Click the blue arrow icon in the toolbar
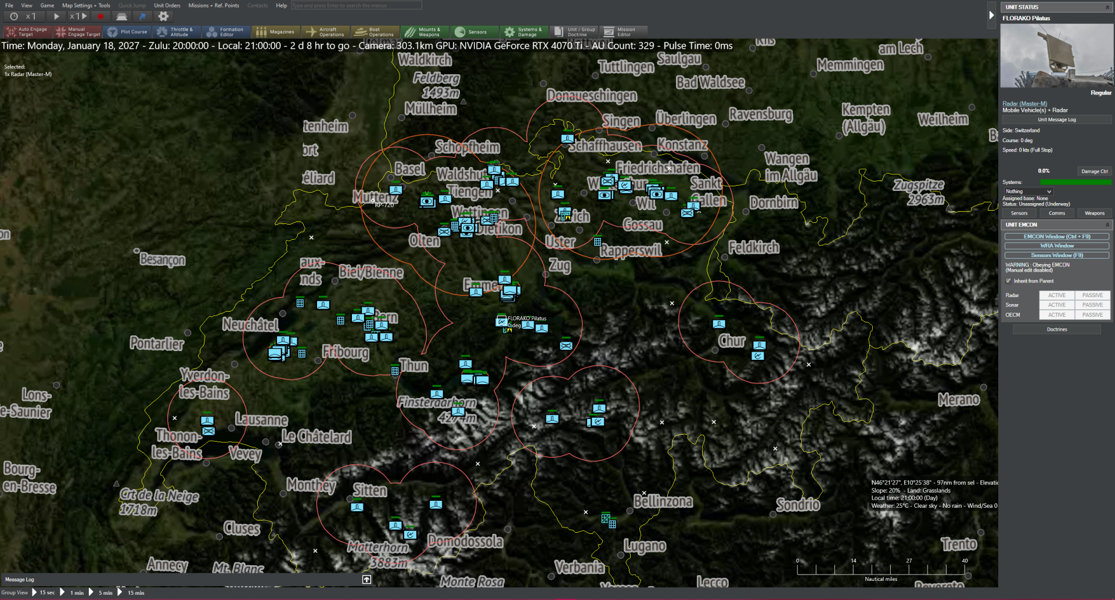This screenshot has height=600, width=1115. [142, 17]
